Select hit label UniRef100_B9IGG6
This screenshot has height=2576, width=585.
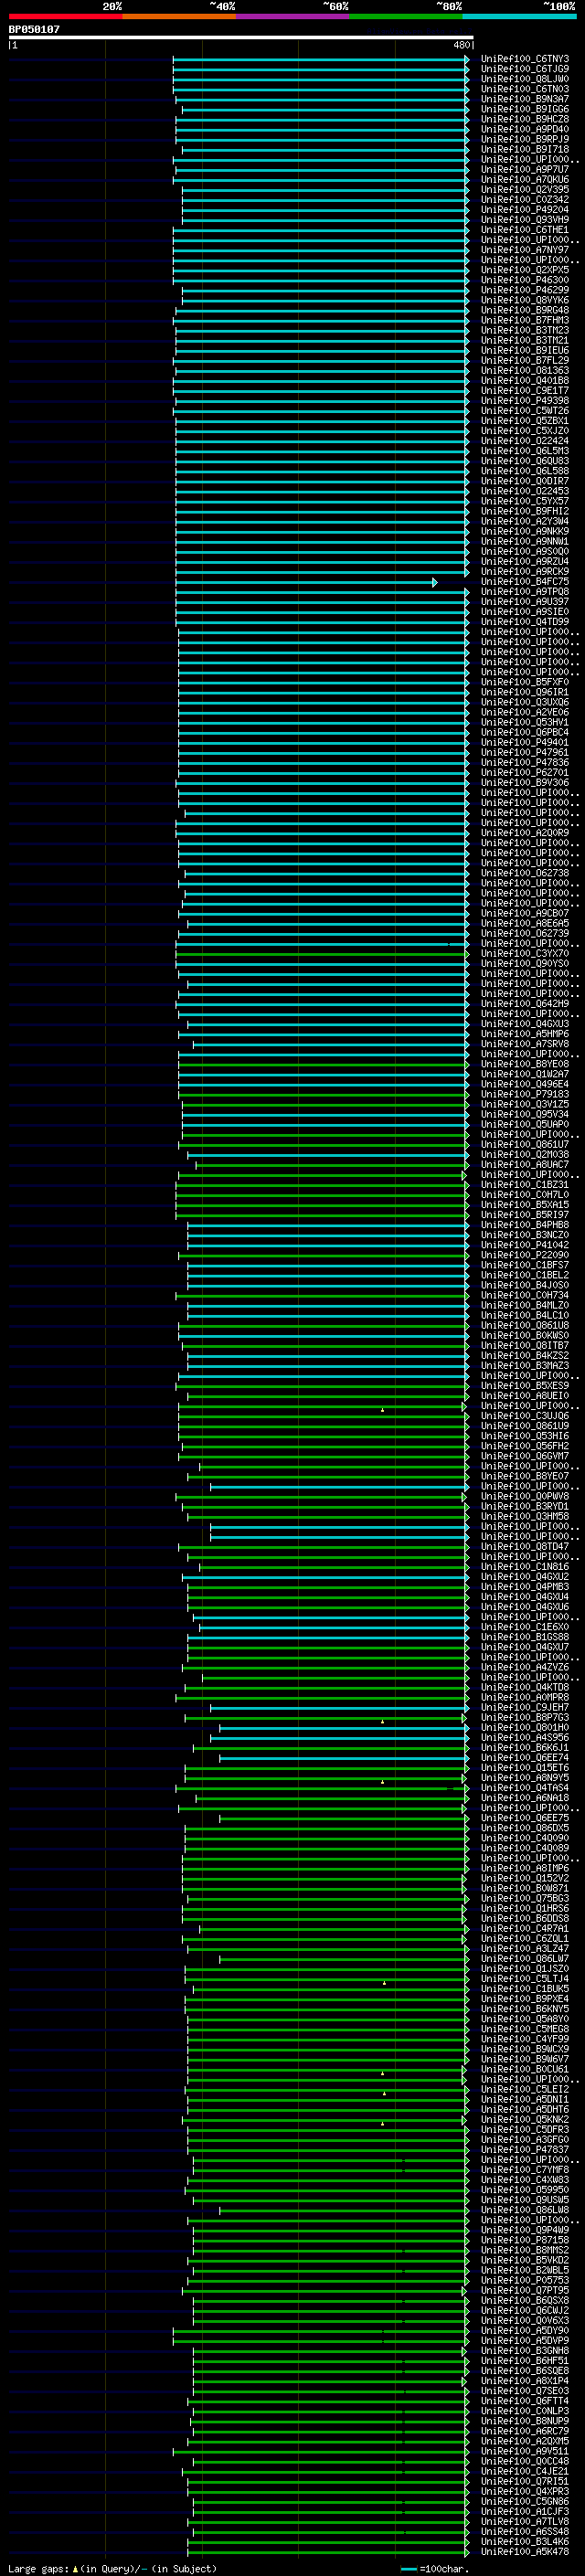point(524,109)
